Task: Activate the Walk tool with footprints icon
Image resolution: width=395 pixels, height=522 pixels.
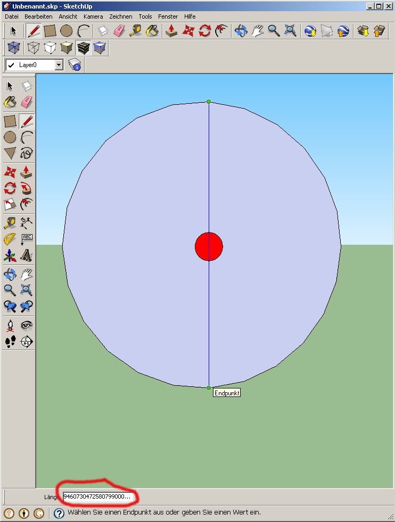Action: point(10,342)
